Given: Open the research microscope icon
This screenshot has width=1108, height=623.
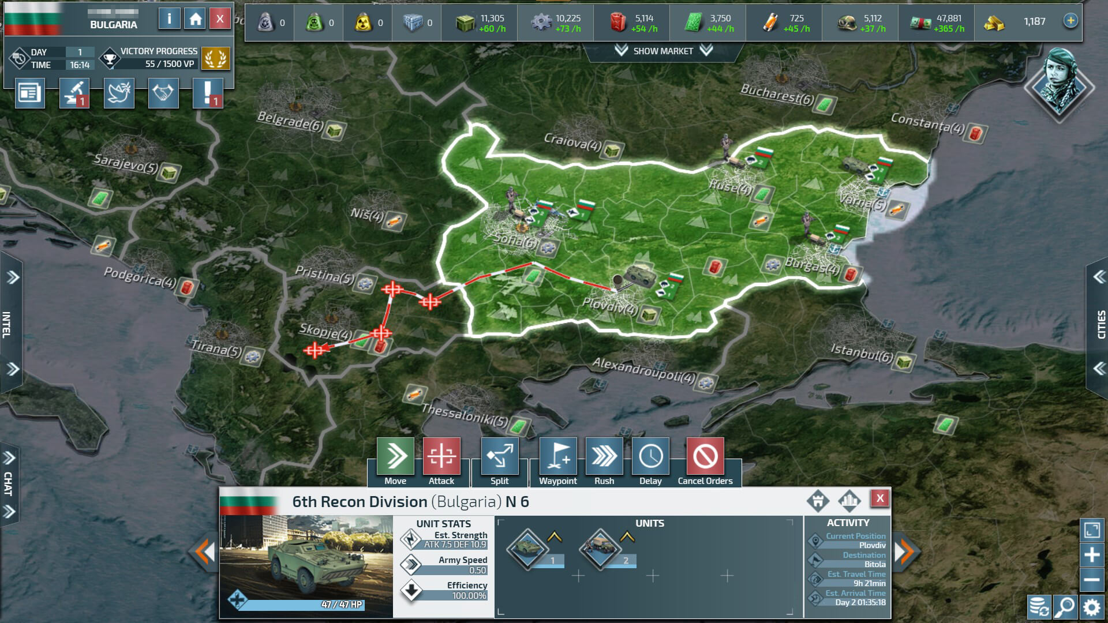Looking at the screenshot, I should click(x=74, y=93).
